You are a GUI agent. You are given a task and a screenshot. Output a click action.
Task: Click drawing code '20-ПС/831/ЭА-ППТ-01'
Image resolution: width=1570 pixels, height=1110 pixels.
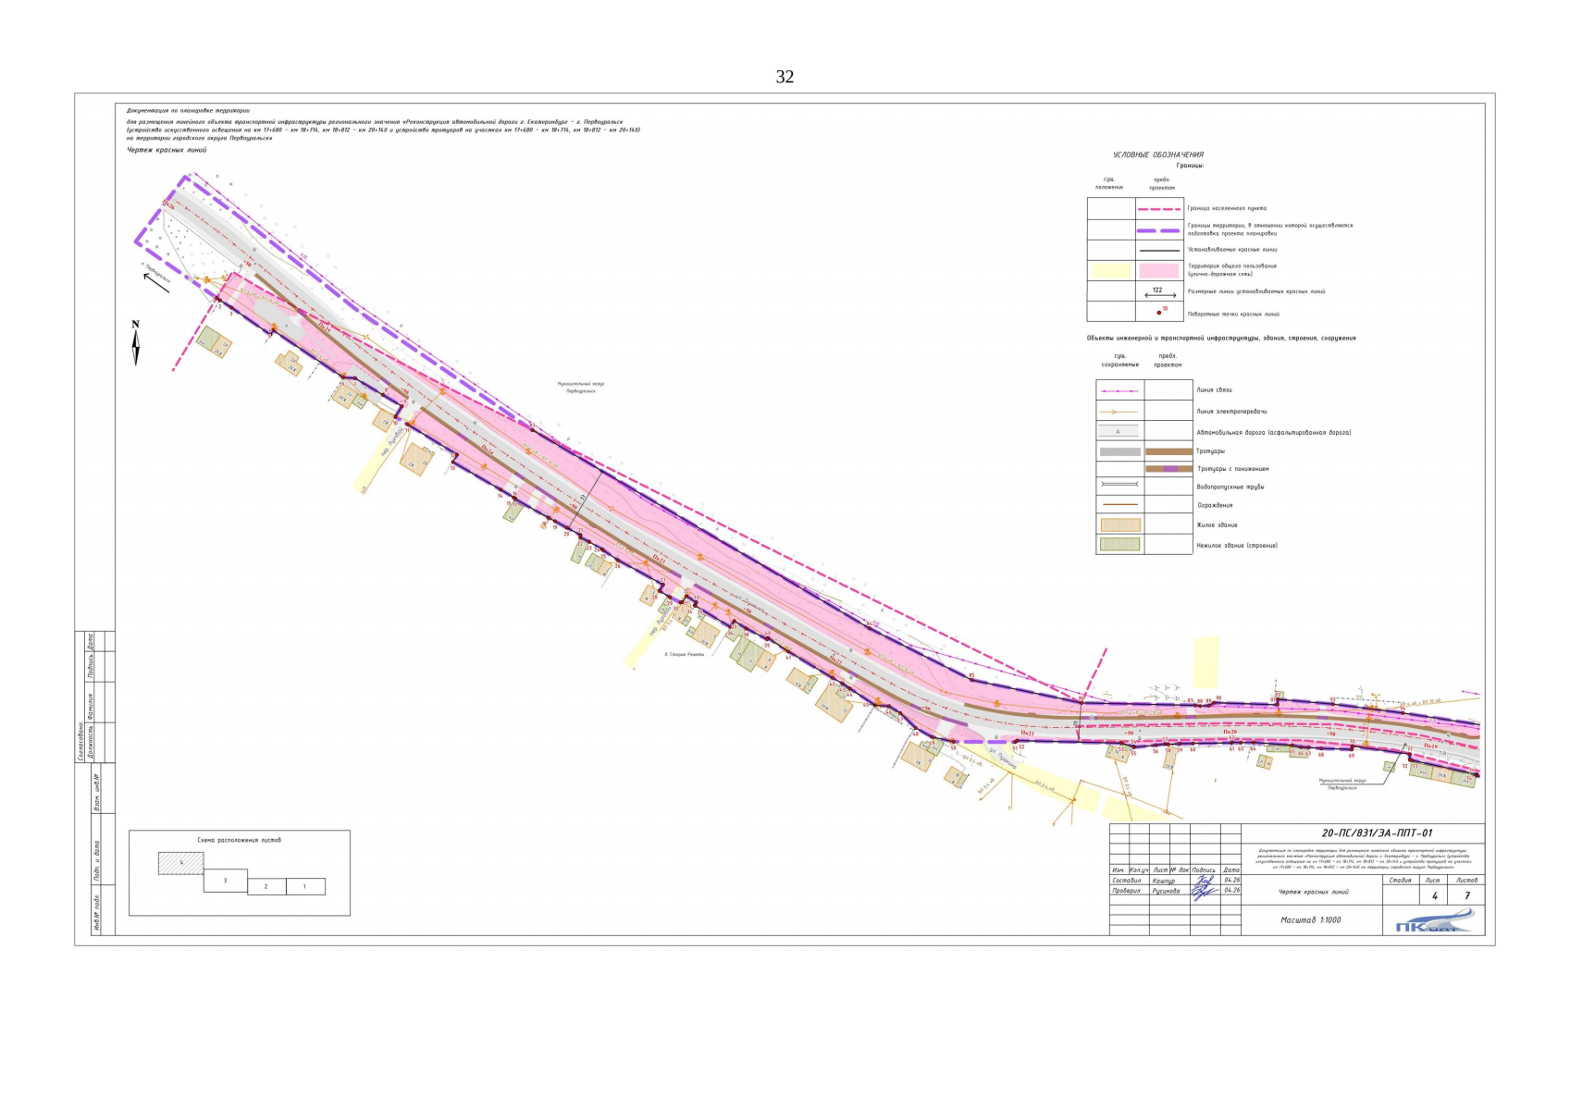pos(1378,833)
